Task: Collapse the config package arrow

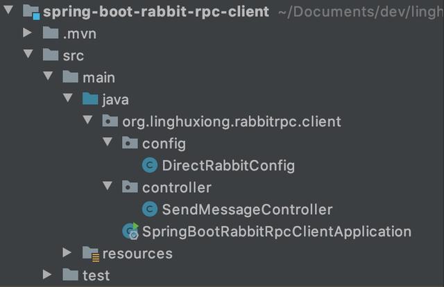Action: [x=108, y=142]
